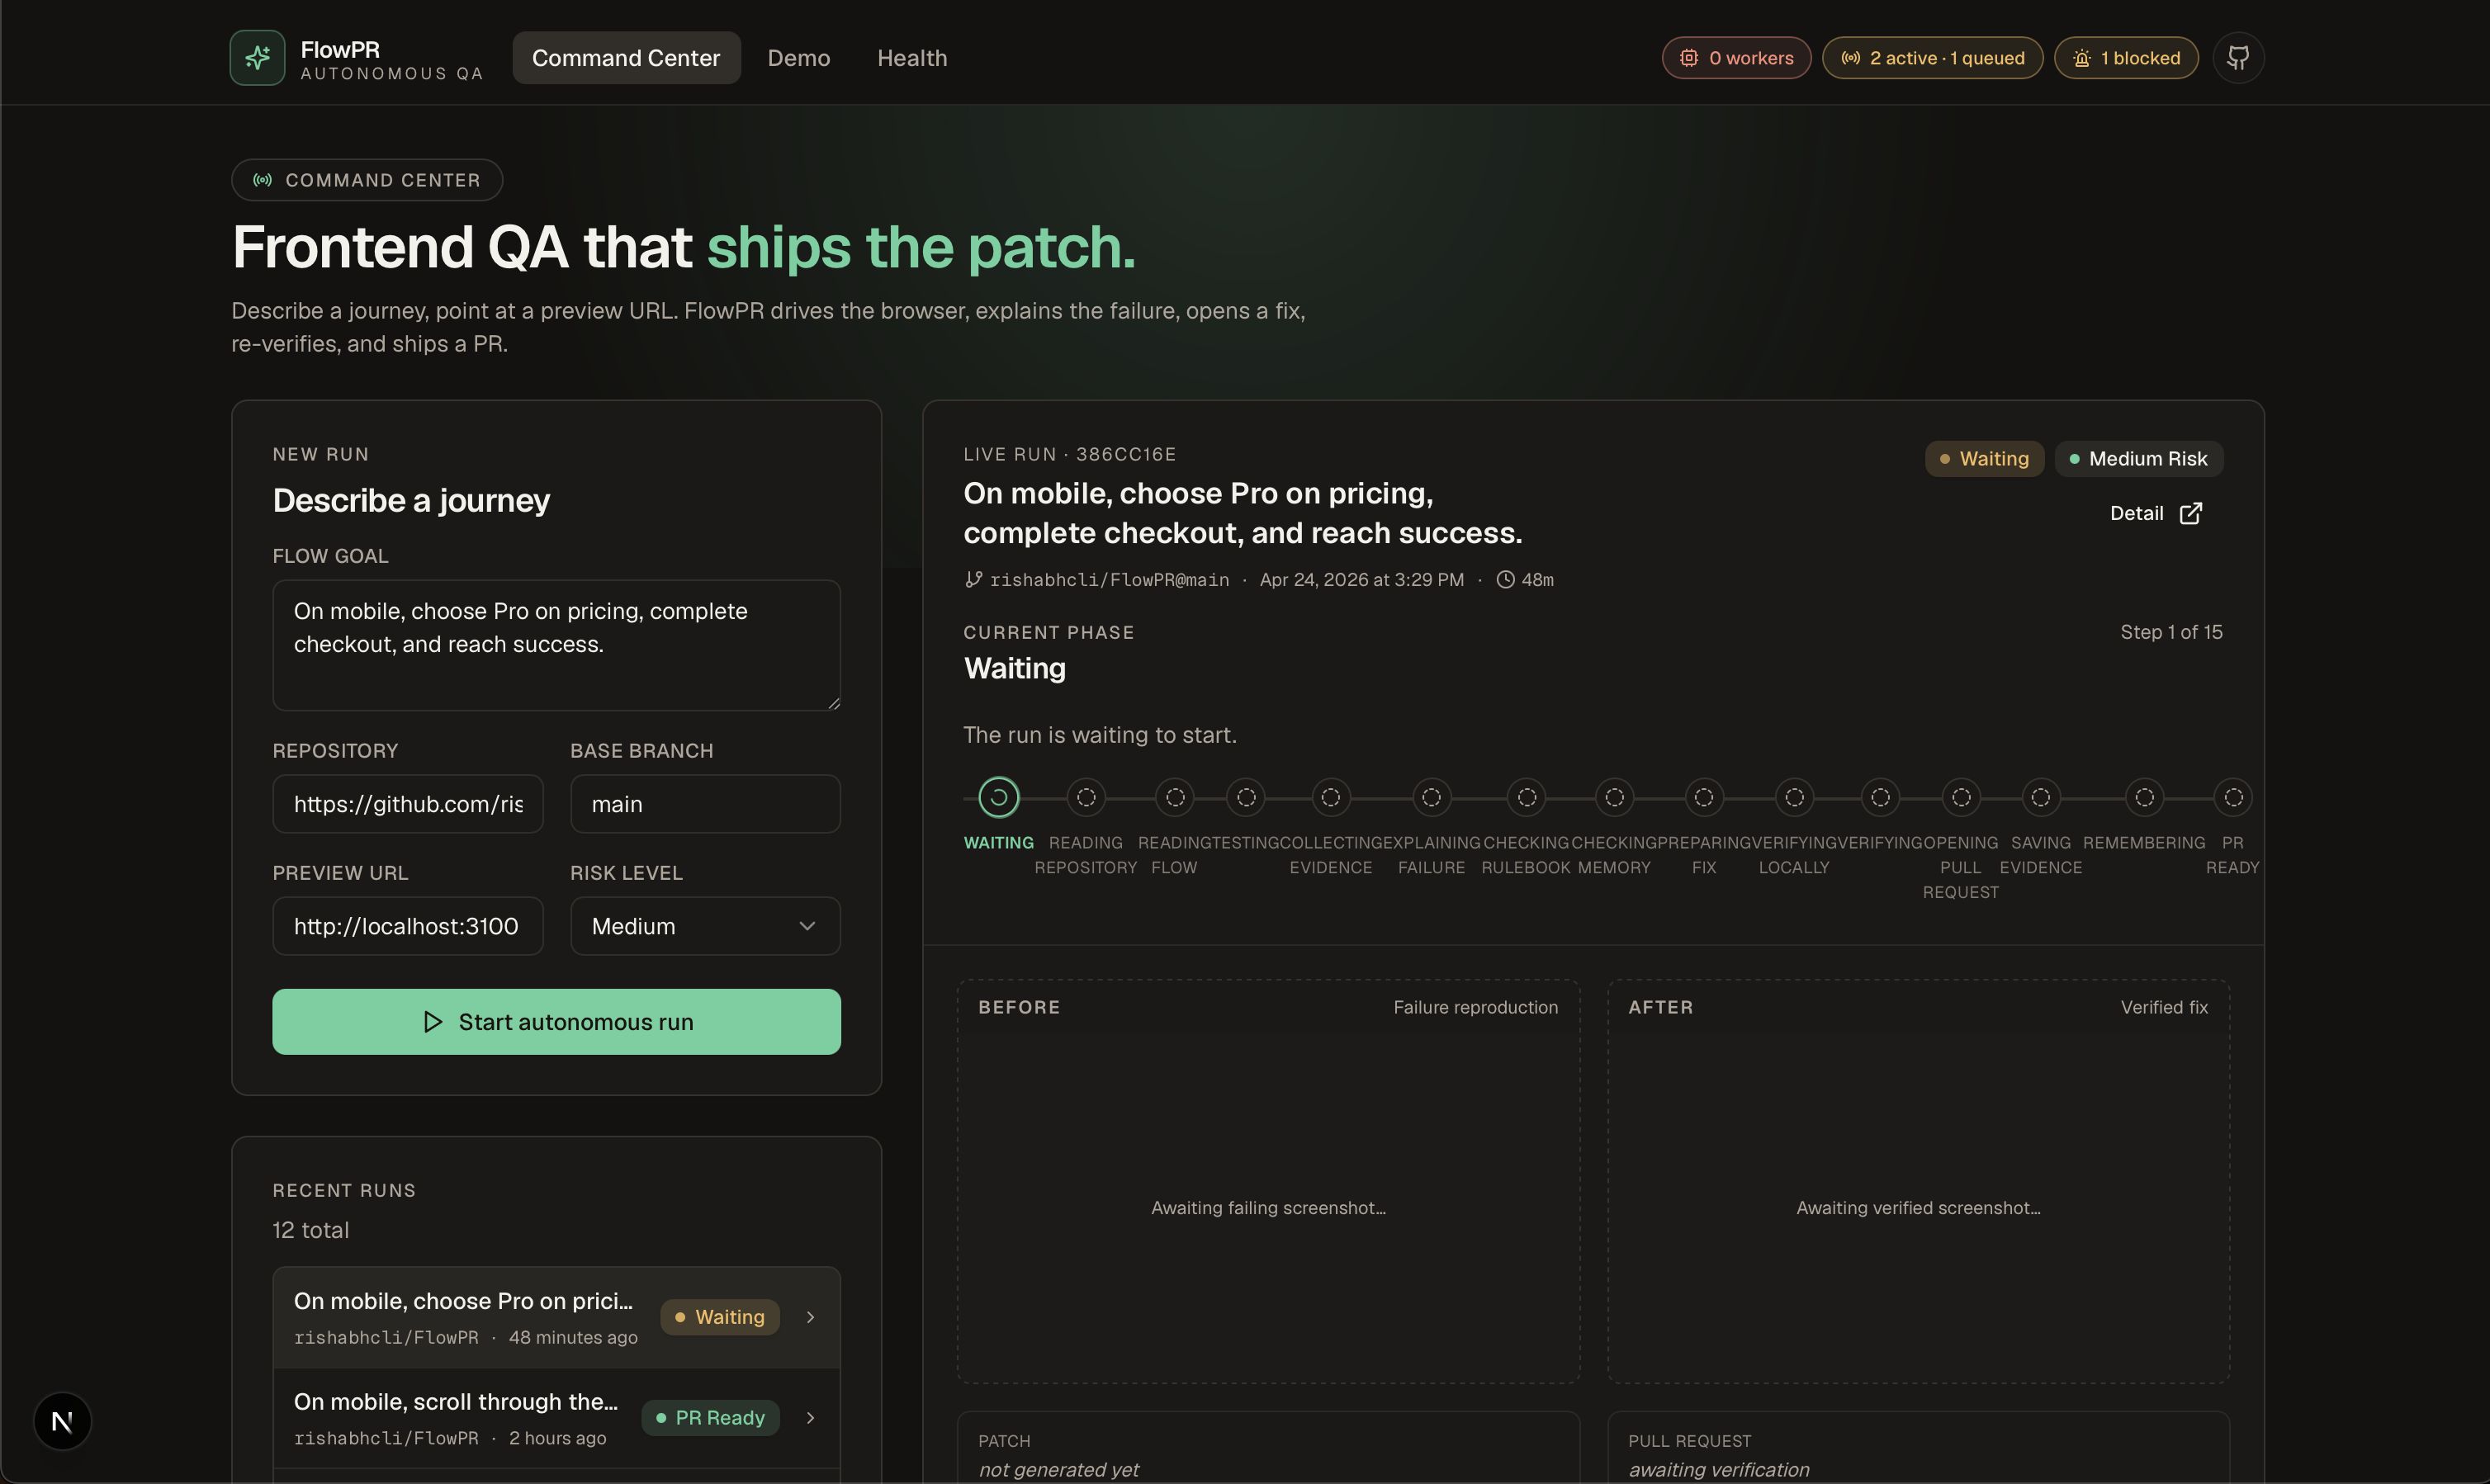Click the PR Ready final step circle
2490x1484 pixels.
pyautogui.click(x=2233, y=797)
